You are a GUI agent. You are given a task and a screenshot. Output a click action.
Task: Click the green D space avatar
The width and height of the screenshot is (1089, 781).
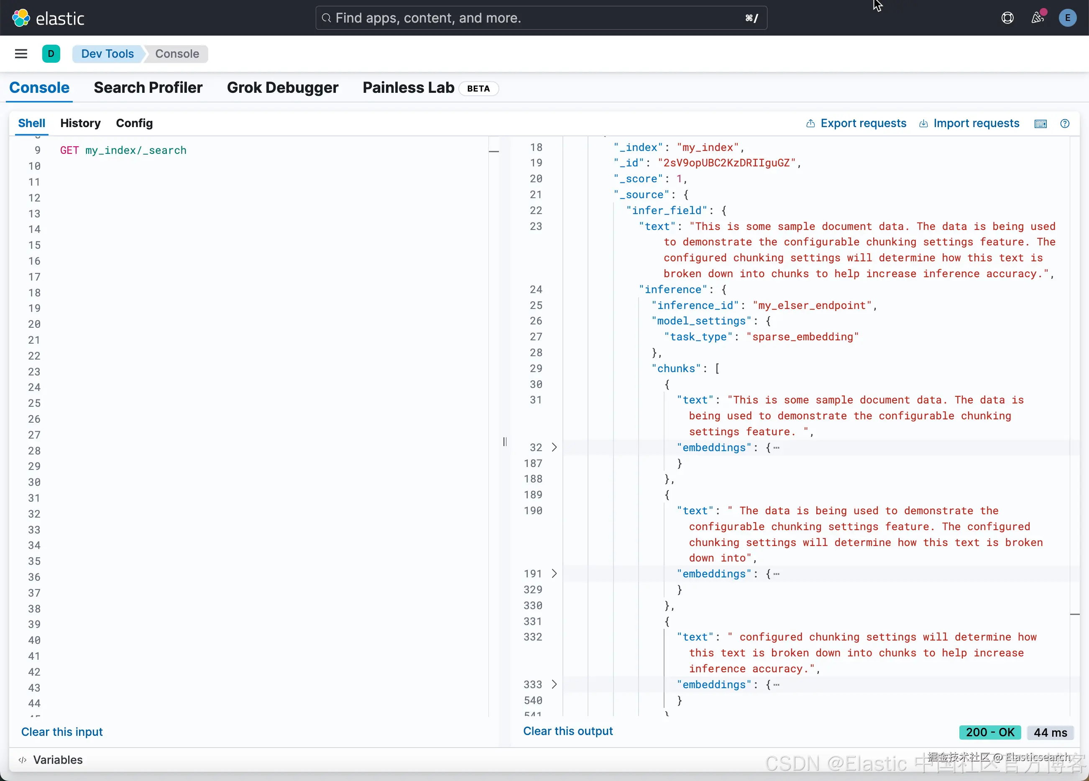[x=51, y=54]
